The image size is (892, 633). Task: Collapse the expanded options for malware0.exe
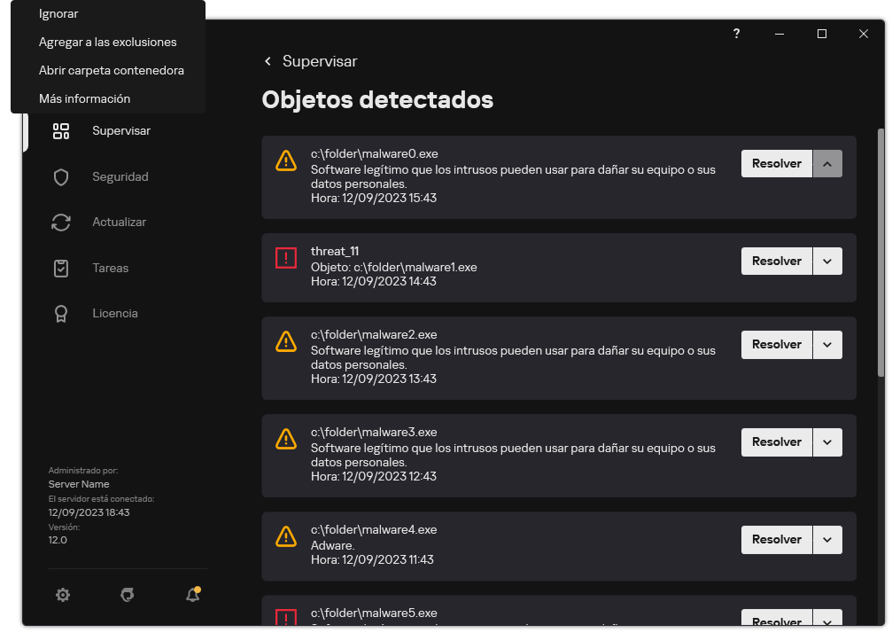827,163
